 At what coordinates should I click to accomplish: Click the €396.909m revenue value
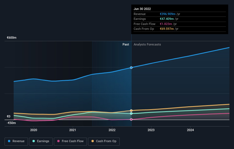click(x=168, y=14)
